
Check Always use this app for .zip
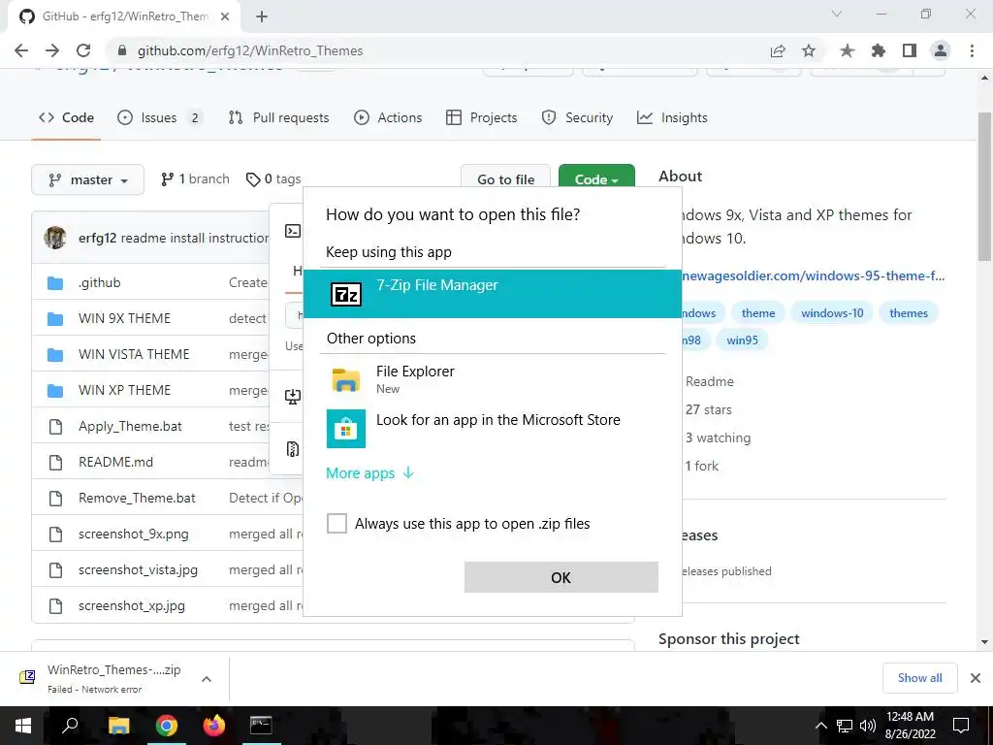coord(336,523)
